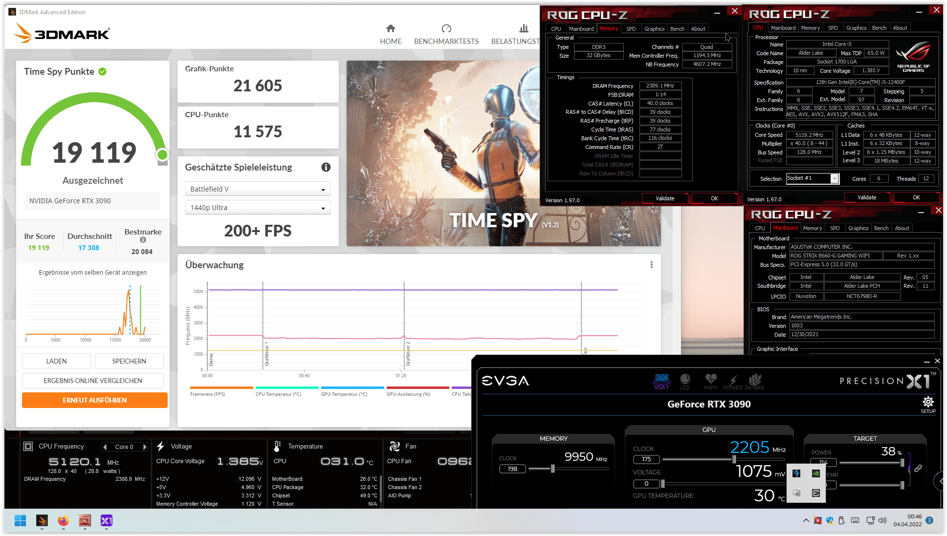Switch to ROG CPU-Z from the taskbar
The image size is (947, 536).
click(x=85, y=521)
